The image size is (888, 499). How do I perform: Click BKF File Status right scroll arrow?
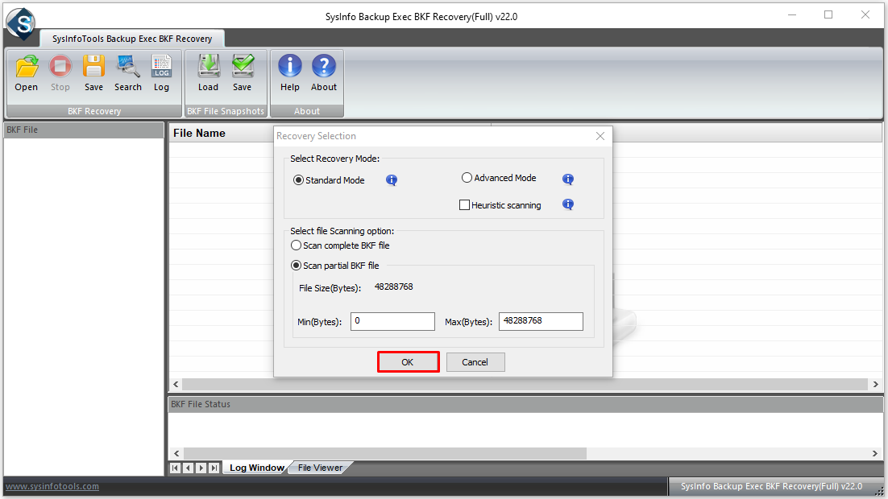click(875, 453)
